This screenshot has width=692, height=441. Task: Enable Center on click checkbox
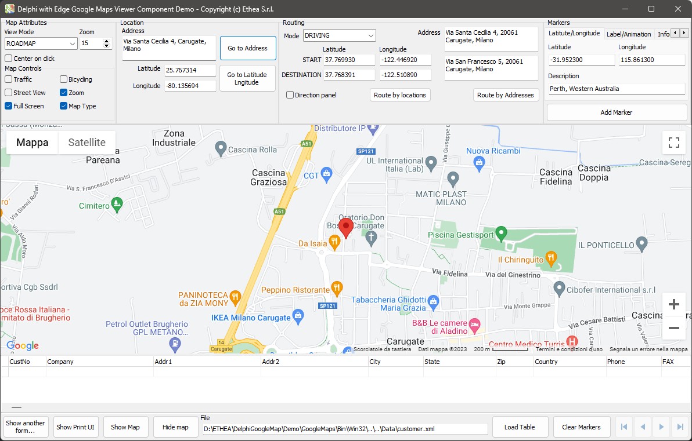pyautogui.click(x=8, y=58)
